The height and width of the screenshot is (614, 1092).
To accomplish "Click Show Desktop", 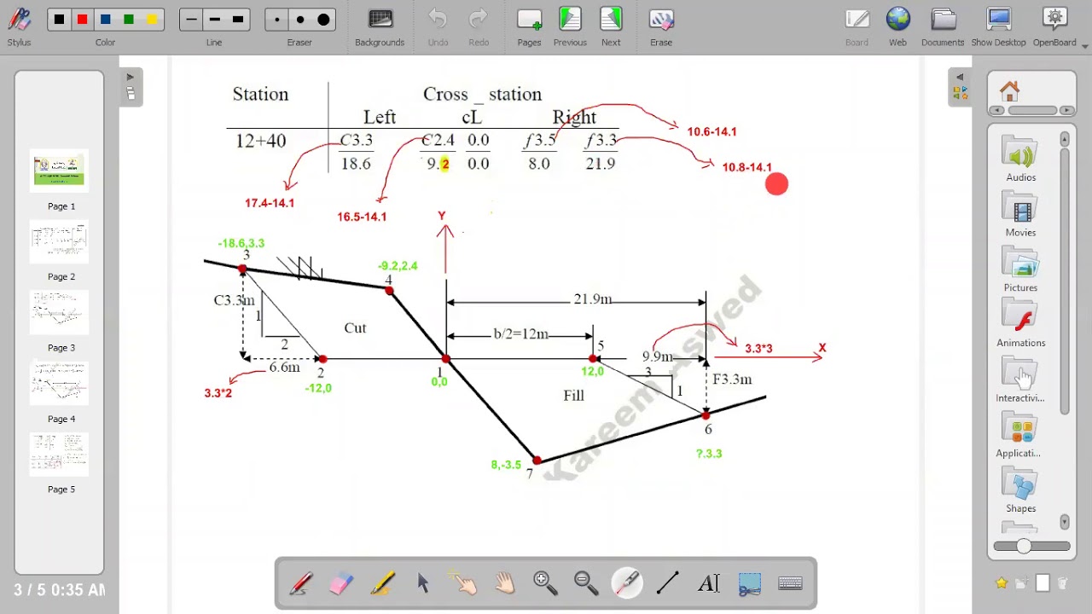I will point(998,27).
